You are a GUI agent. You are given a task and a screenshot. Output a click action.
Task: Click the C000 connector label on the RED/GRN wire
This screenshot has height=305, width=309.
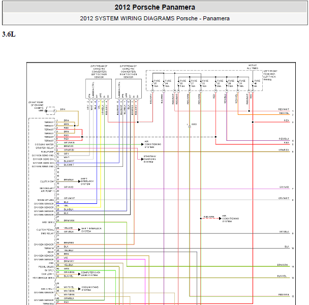(x=194, y=125)
